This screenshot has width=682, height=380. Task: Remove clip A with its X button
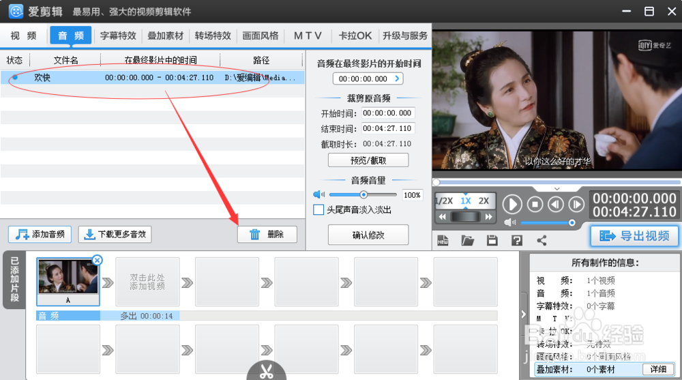pos(97,260)
